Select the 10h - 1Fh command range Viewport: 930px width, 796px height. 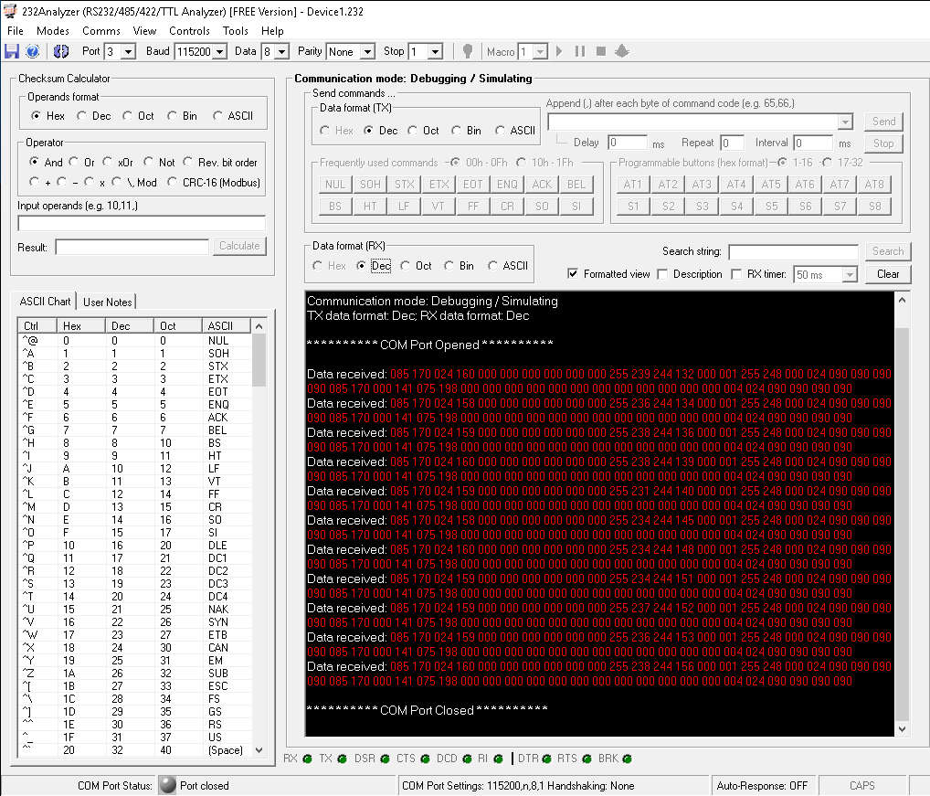[x=521, y=162]
